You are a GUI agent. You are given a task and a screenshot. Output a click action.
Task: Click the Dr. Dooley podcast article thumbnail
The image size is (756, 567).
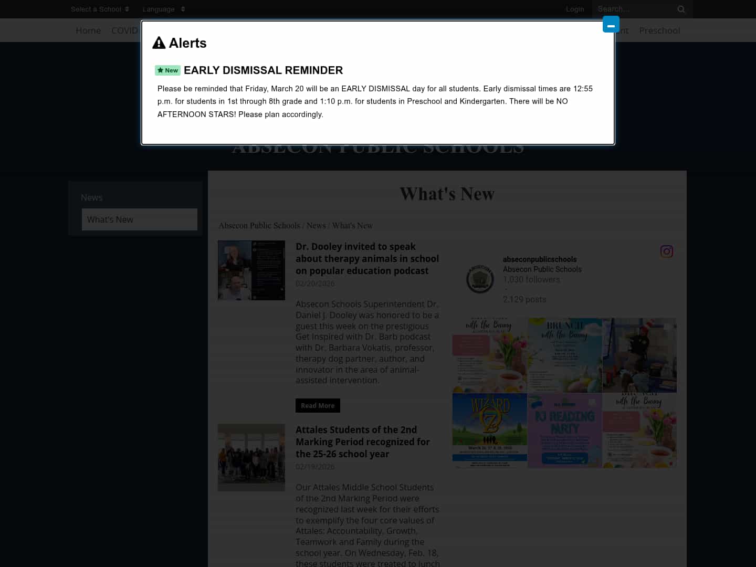coord(251,270)
